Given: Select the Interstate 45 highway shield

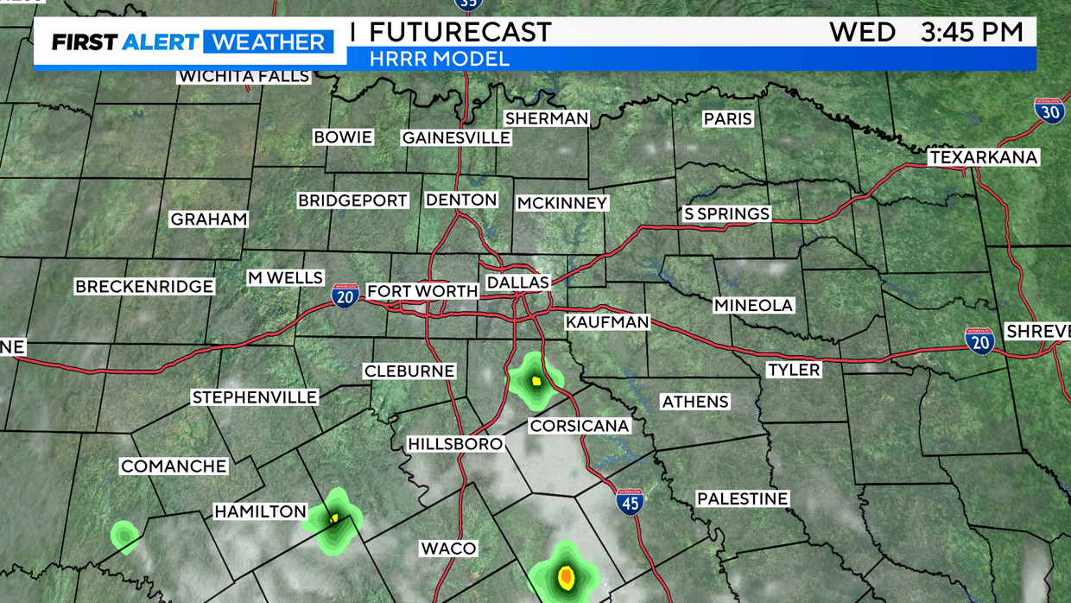Looking at the screenshot, I should (630, 501).
